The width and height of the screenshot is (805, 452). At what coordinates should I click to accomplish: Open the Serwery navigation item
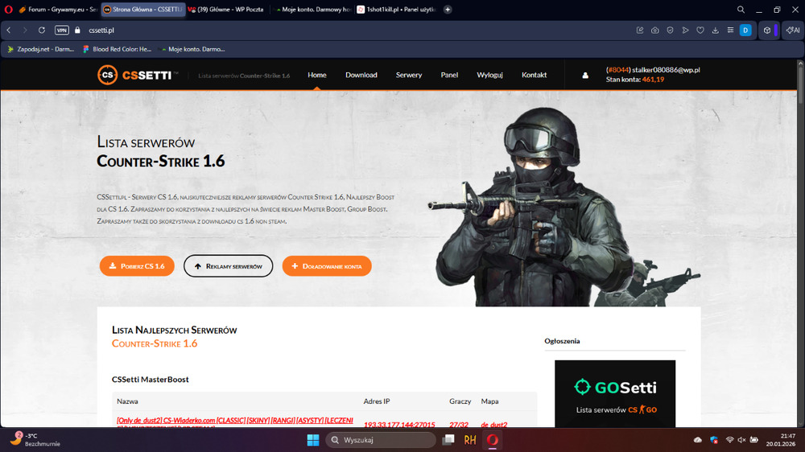409,76
